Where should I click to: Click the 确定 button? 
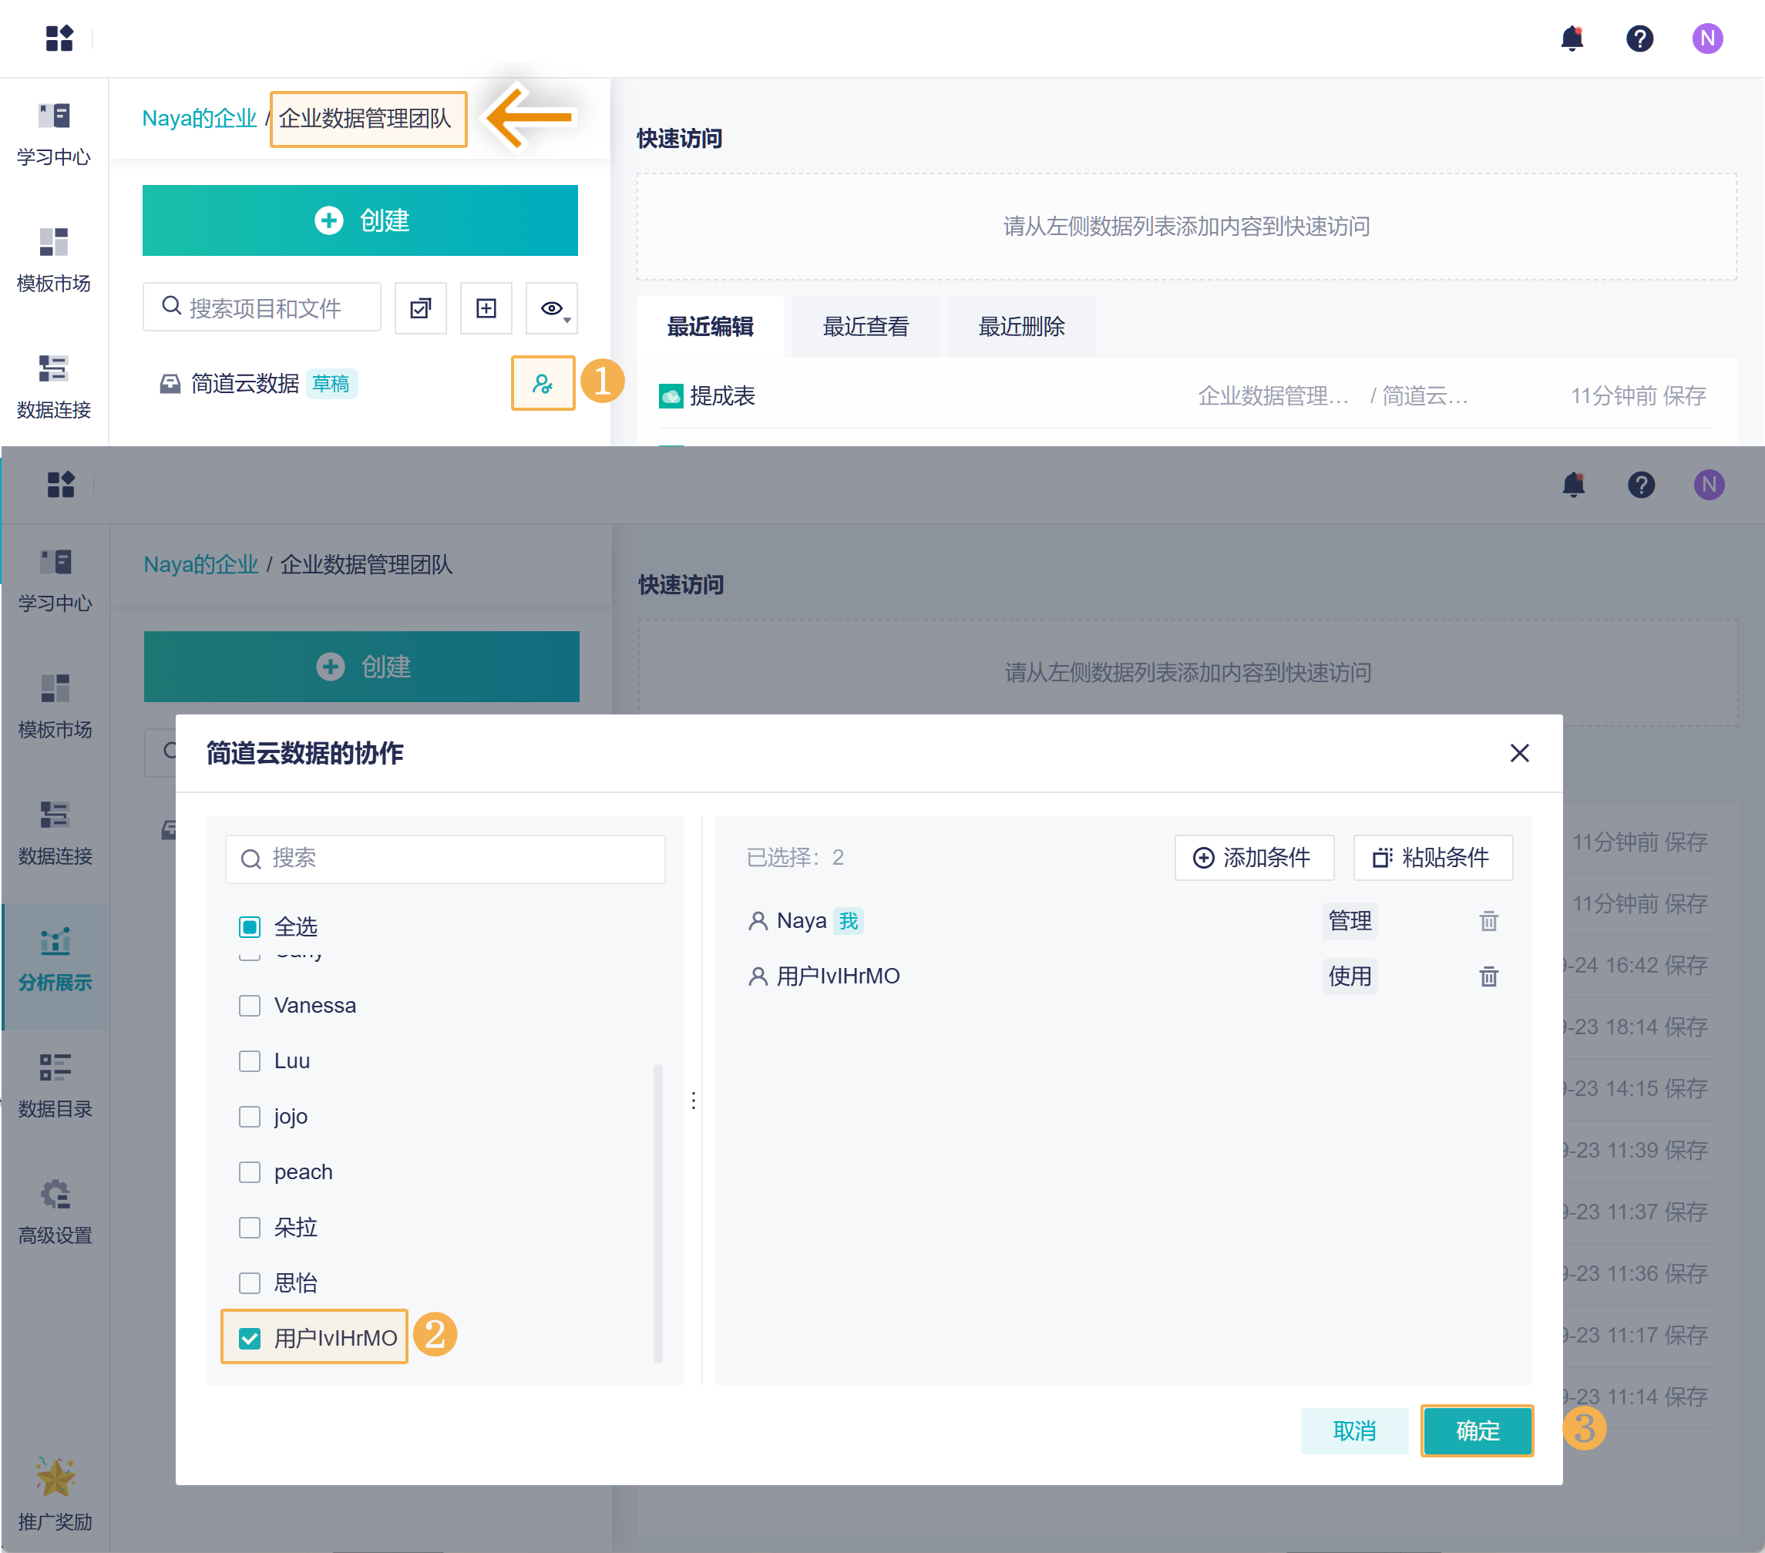(x=1477, y=1430)
